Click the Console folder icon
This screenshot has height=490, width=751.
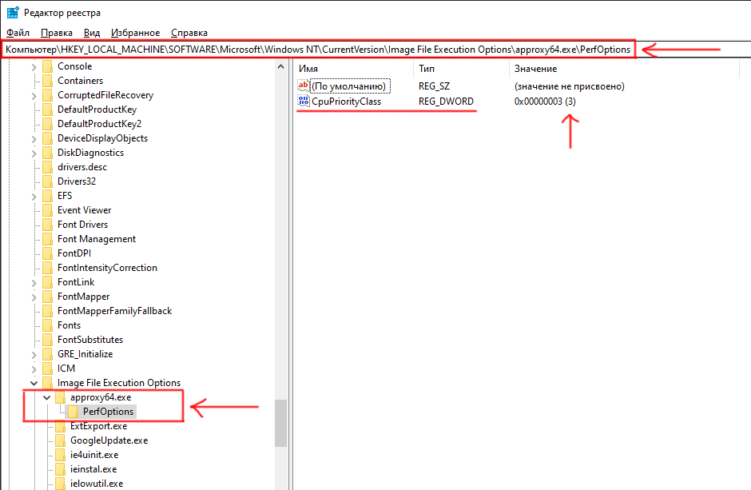(47, 66)
